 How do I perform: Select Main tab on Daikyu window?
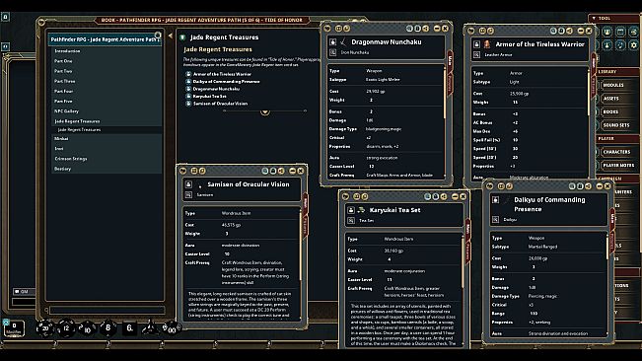(612, 219)
